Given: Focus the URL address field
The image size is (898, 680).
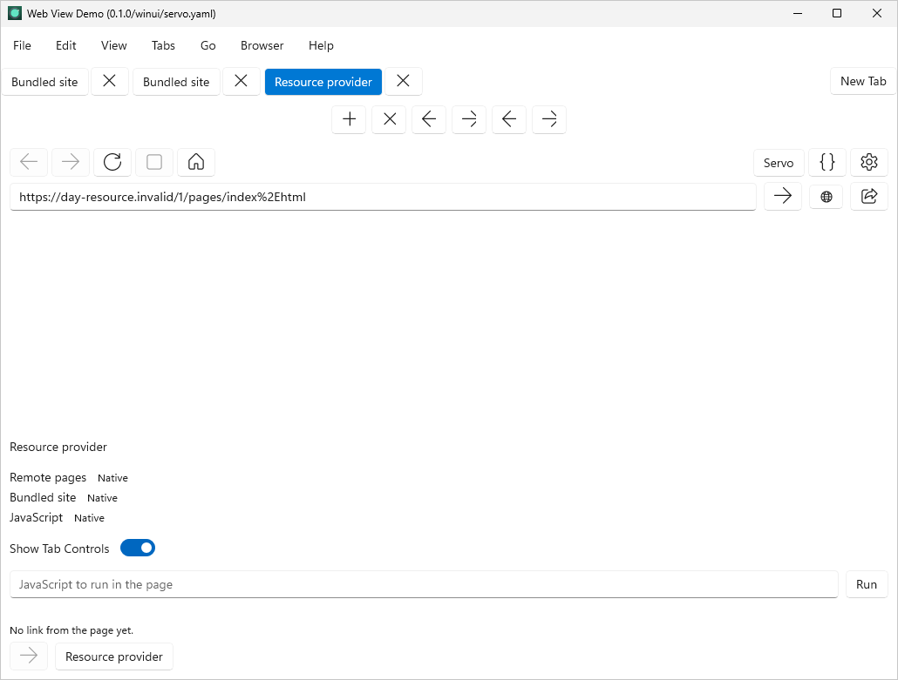Looking at the screenshot, I should pos(383,197).
